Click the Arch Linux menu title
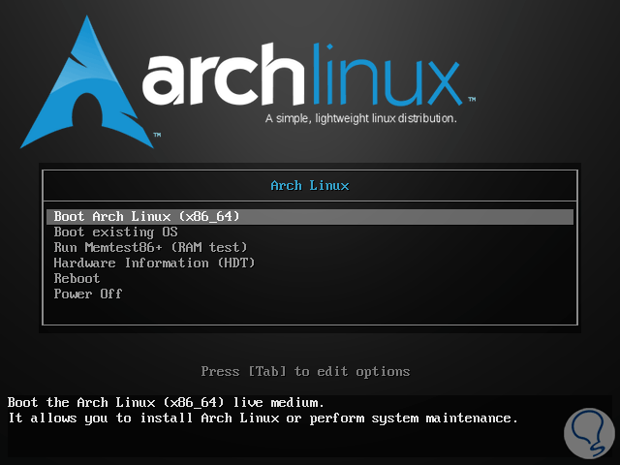 [x=310, y=185]
